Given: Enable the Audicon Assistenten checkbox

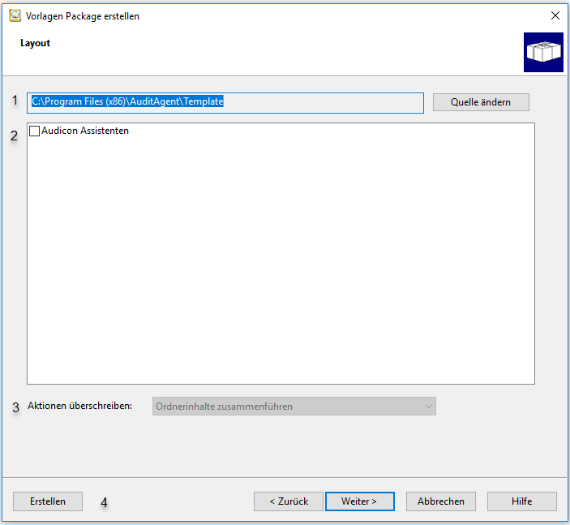Looking at the screenshot, I should [34, 131].
